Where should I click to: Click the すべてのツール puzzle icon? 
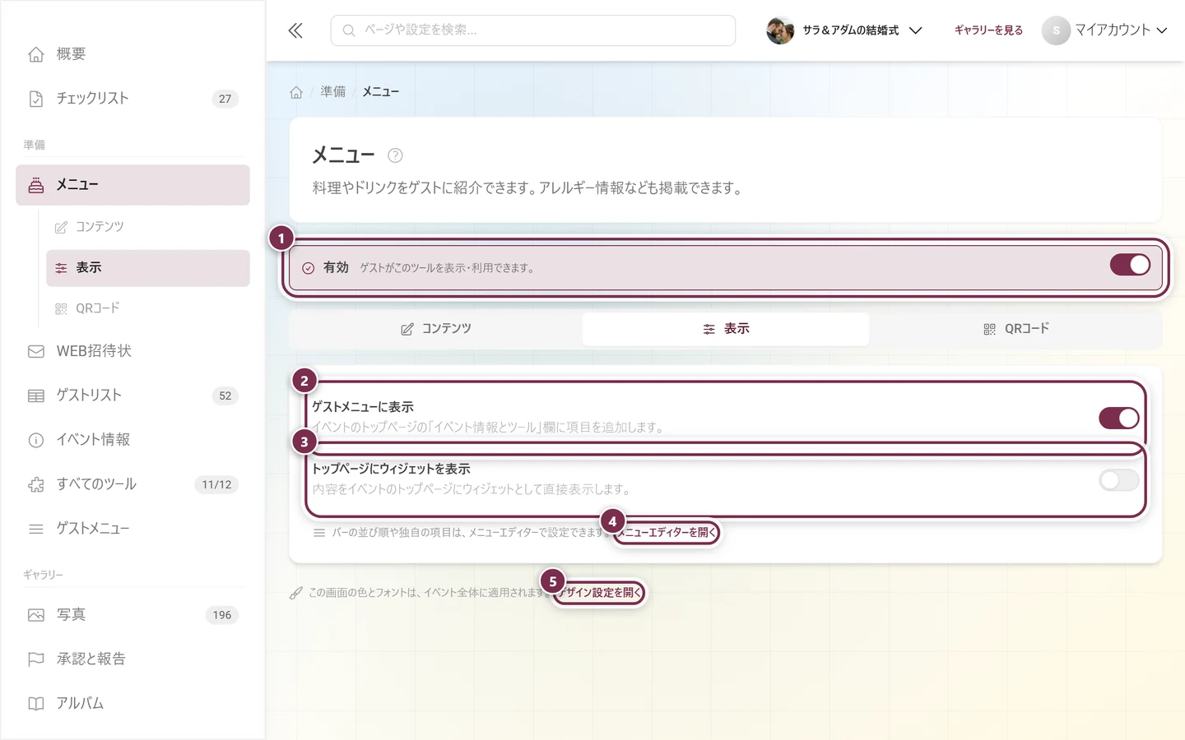point(36,484)
